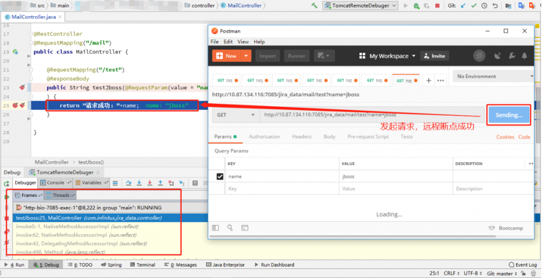Click the Step Into blue arrow icon
This screenshot has width=542, height=278.
tap(139, 183)
